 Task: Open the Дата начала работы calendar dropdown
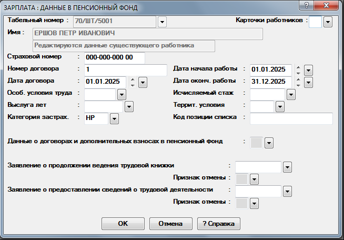308,70
